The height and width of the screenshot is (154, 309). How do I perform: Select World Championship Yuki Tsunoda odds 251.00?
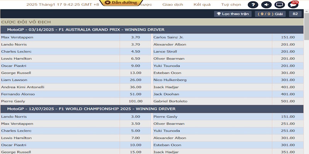point(288,131)
